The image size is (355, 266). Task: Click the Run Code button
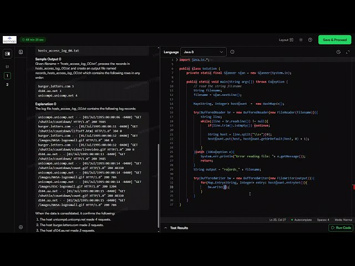pyautogui.click(x=341, y=228)
